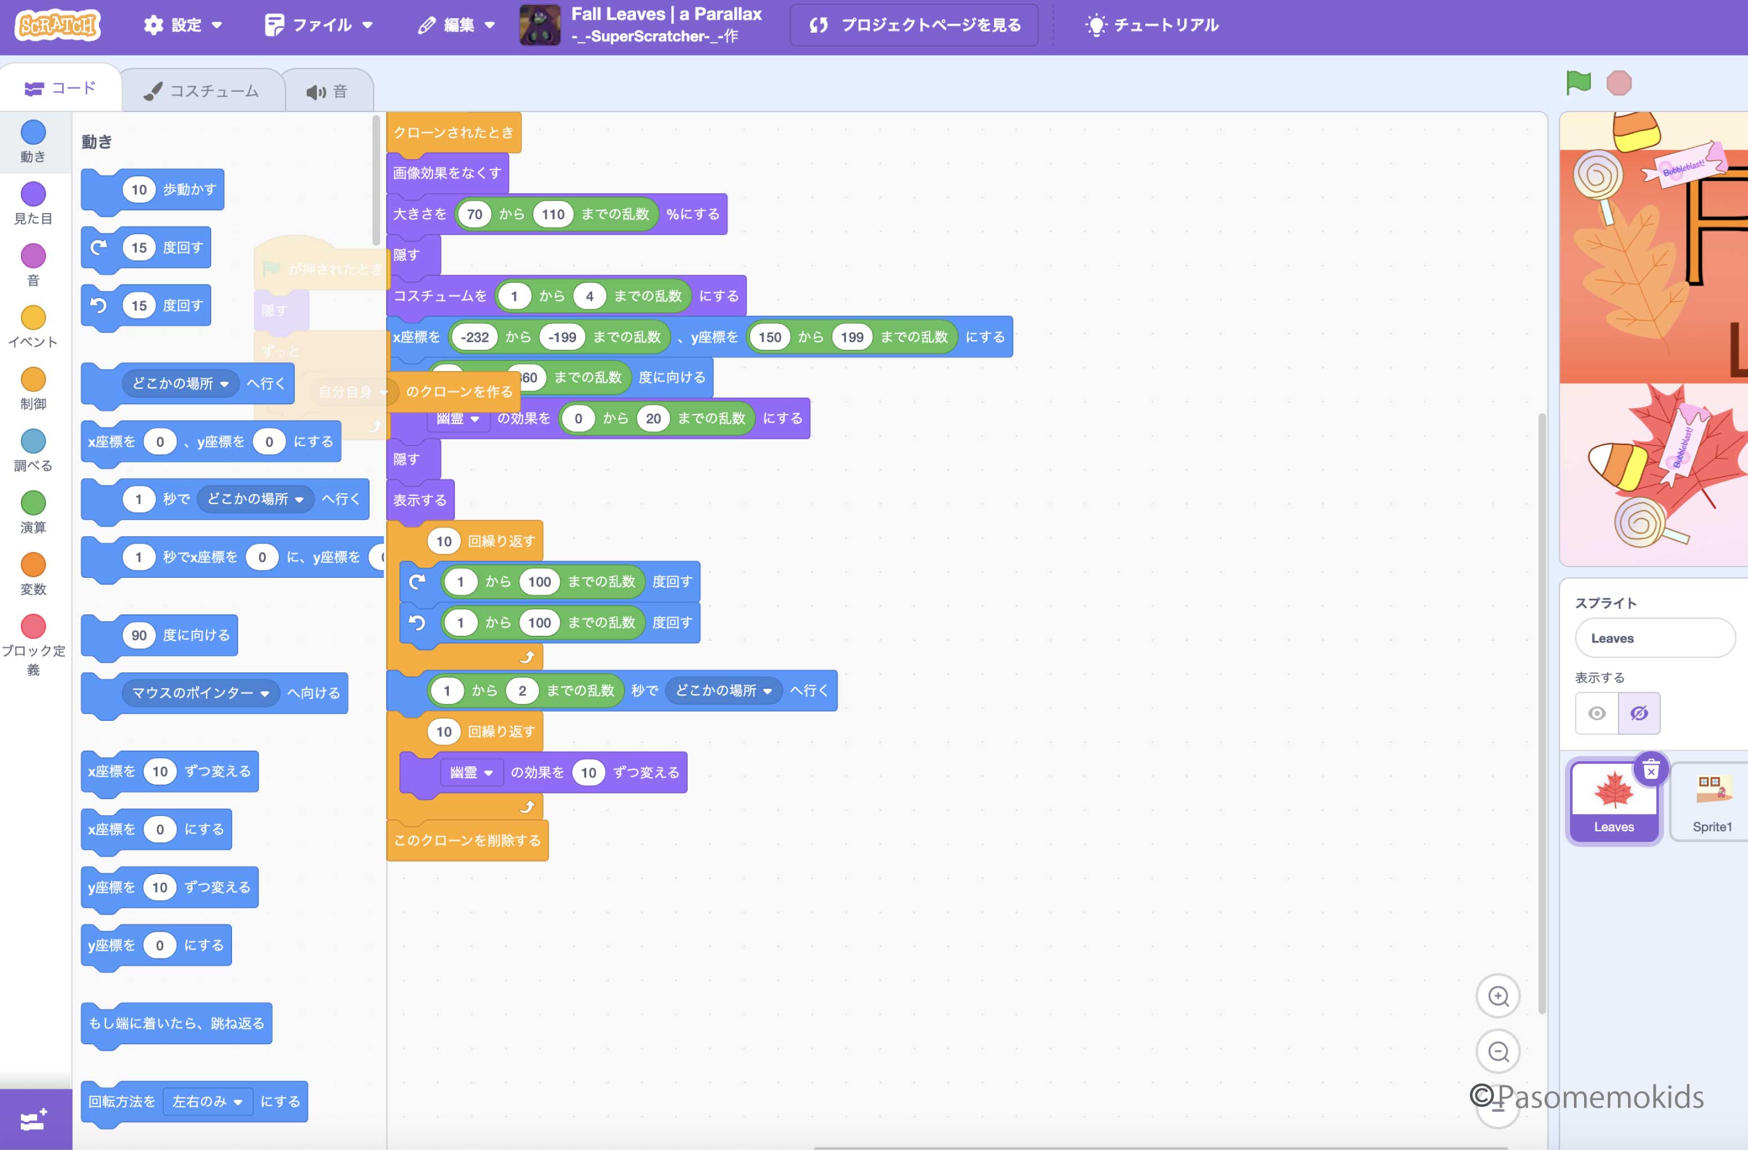The height and width of the screenshot is (1150, 1748).
Task: Open the add extension button
Action: coord(35,1119)
